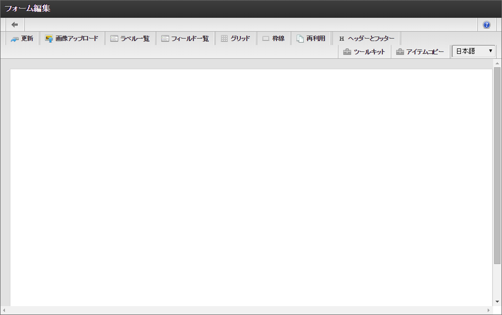The width and height of the screenshot is (502, 315).
Task: Click the scrollbar down arrow
Action: (498, 301)
